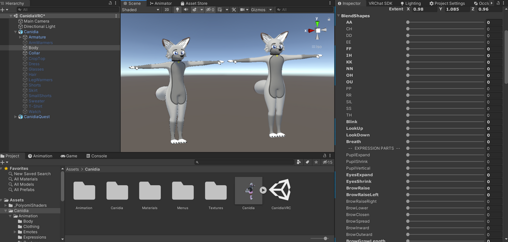Select Main Camera in Hierarchy
This screenshot has width=508, height=242.
pyautogui.click(x=36, y=21)
